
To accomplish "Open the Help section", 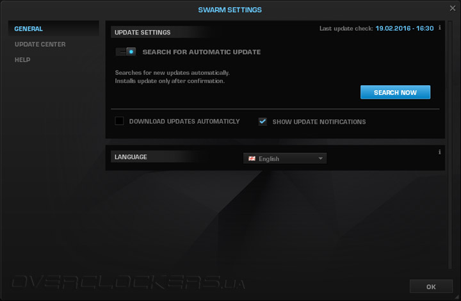I will [x=22, y=60].
